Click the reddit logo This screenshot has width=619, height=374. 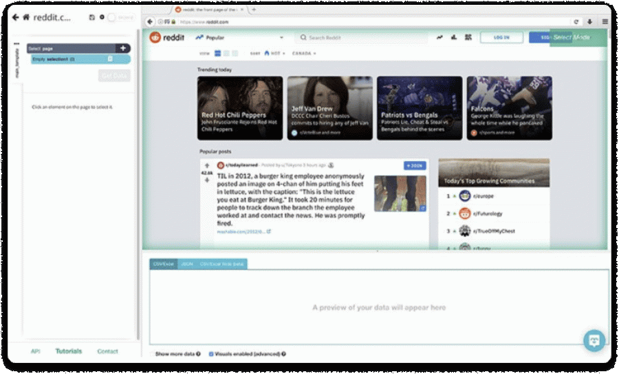click(166, 38)
